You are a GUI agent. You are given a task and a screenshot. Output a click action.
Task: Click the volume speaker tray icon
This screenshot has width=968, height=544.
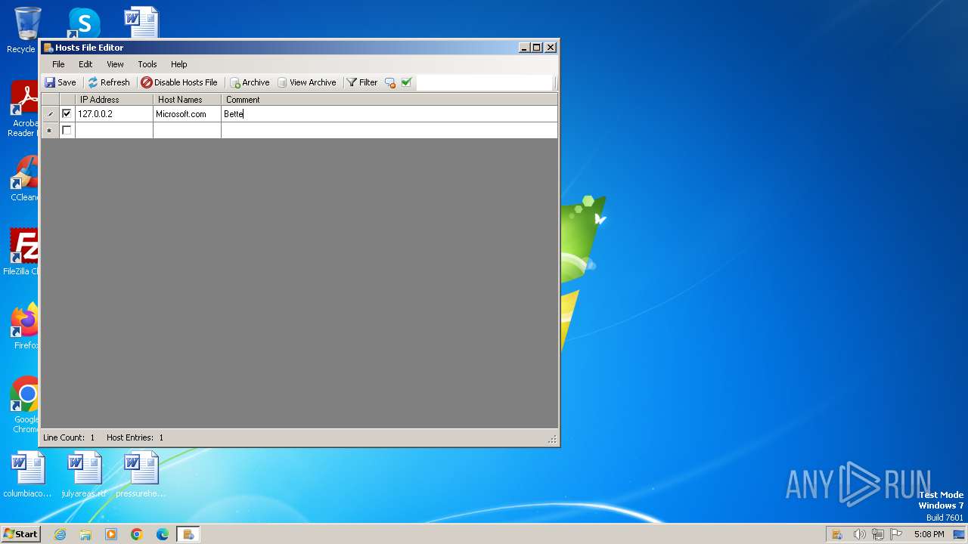click(x=860, y=534)
